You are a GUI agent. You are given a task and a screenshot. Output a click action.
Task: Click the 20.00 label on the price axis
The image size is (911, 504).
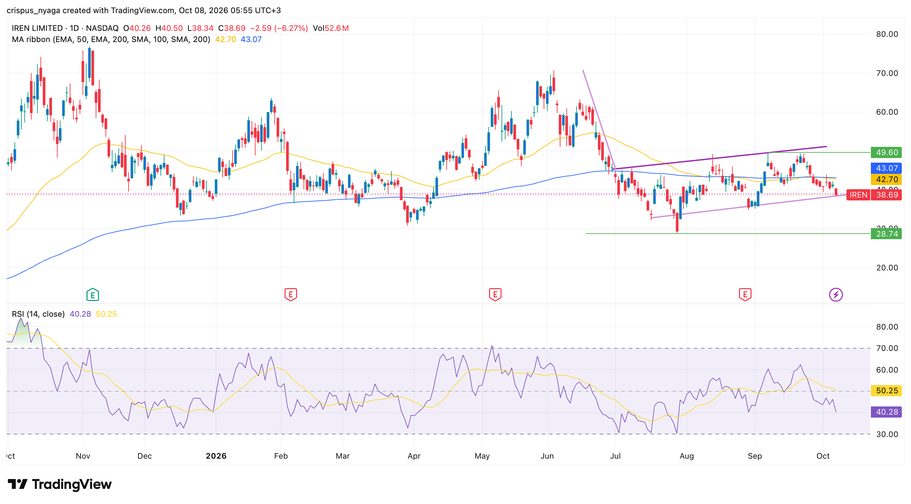pyautogui.click(x=887, y=267)
